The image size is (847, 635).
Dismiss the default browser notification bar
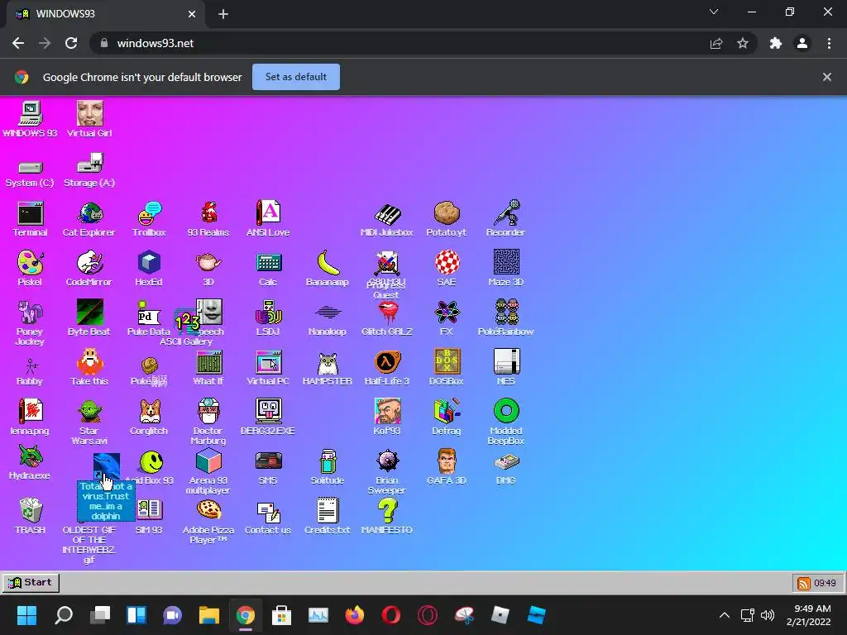(x=827, y=77)
